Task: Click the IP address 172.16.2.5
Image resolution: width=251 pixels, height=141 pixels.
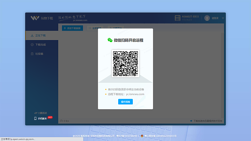Action: coord(187,19)
